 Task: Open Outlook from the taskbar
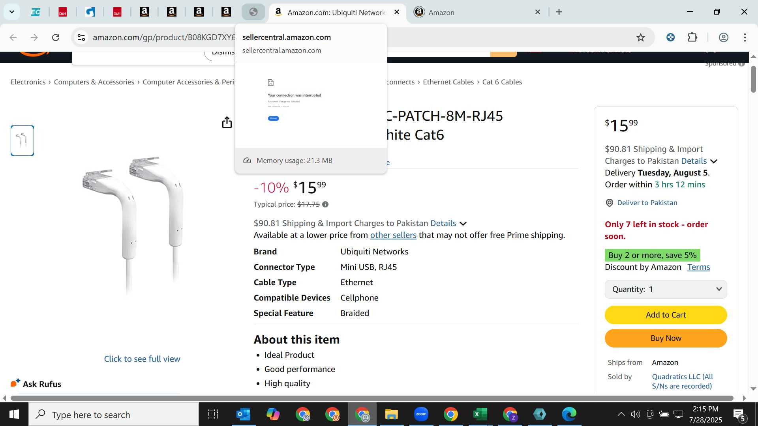(x=243, y=415)
